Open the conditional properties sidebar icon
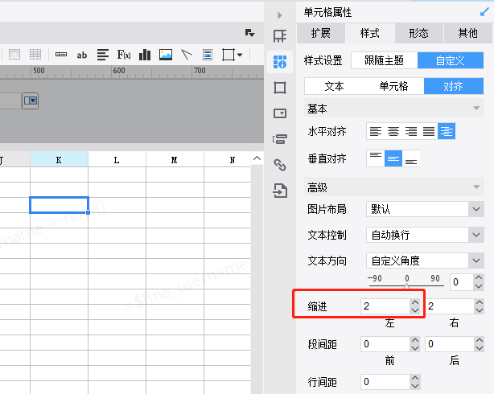The image size is (494, 394). tap(280, 139)
